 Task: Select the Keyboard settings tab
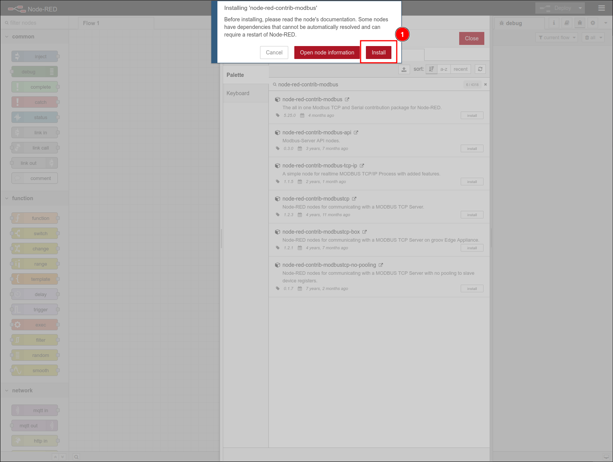pyautogui.click(x=246, y=93)
